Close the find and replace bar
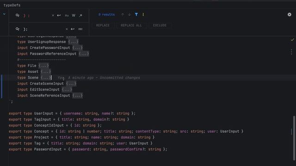This screenshot has width=296, height=166. [x=290, y=14]
